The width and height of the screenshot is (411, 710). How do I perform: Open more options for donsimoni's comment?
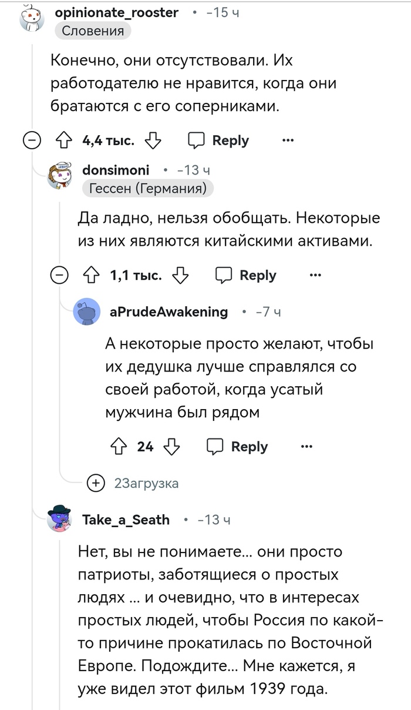coord(315,276)
